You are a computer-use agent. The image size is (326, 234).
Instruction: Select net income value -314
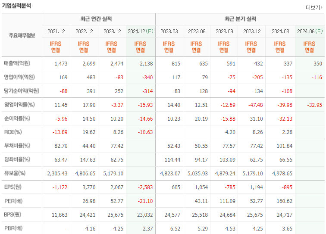pyautogui.click(x=147, y=91)
